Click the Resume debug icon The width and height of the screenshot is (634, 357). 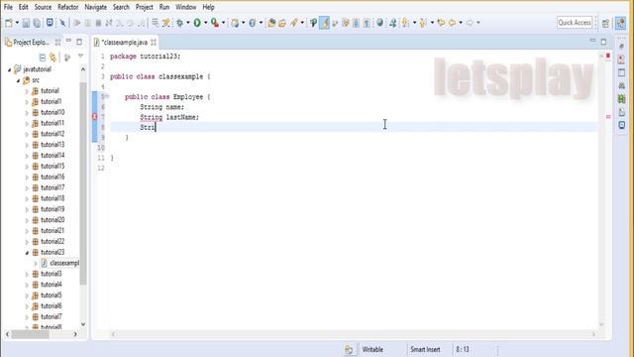(x=77, y=23)
